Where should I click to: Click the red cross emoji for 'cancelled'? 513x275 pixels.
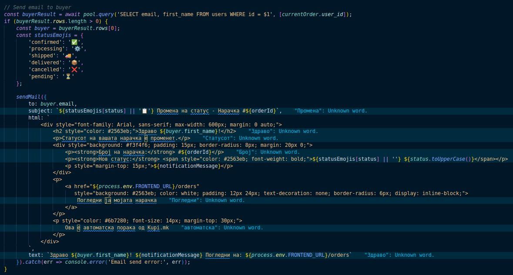click(x=74, y=70)
